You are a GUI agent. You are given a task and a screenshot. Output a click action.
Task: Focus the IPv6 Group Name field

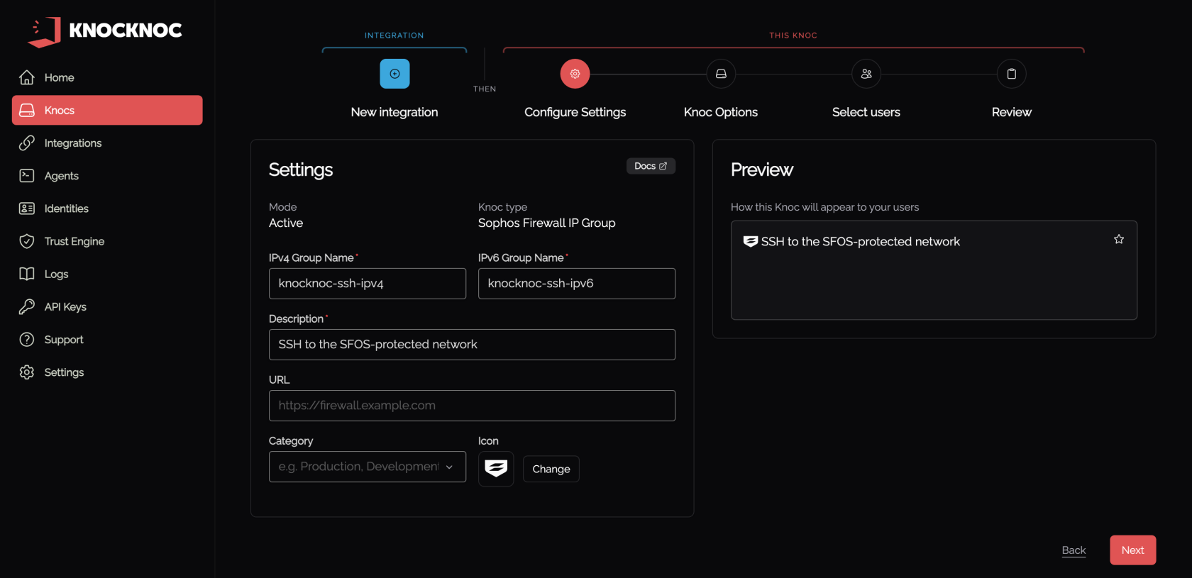(577, 284)
